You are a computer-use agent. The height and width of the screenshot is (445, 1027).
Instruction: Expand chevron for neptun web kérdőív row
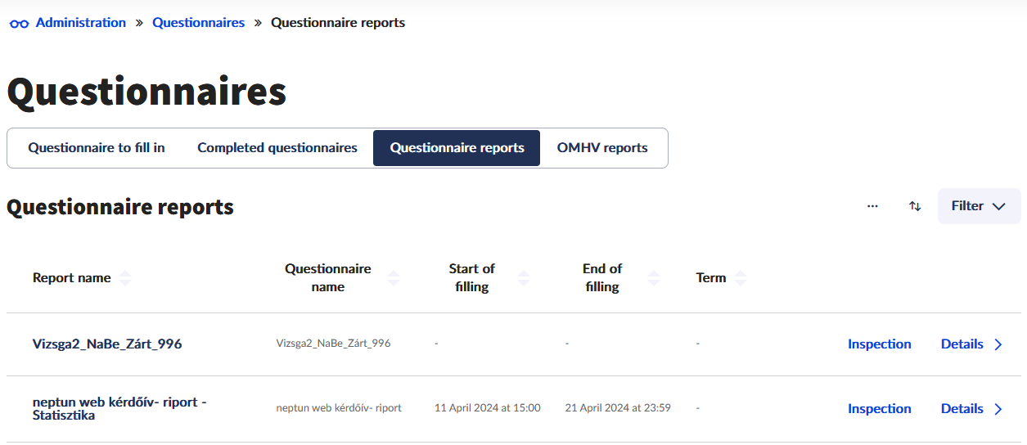998,409
